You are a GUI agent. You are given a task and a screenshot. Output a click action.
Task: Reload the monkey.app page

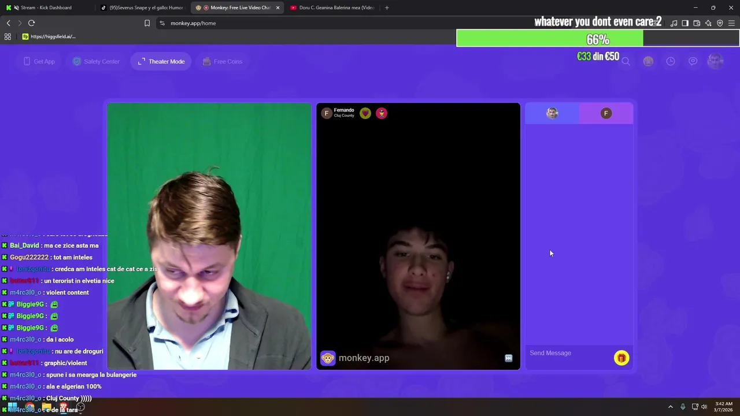(31, 23)
